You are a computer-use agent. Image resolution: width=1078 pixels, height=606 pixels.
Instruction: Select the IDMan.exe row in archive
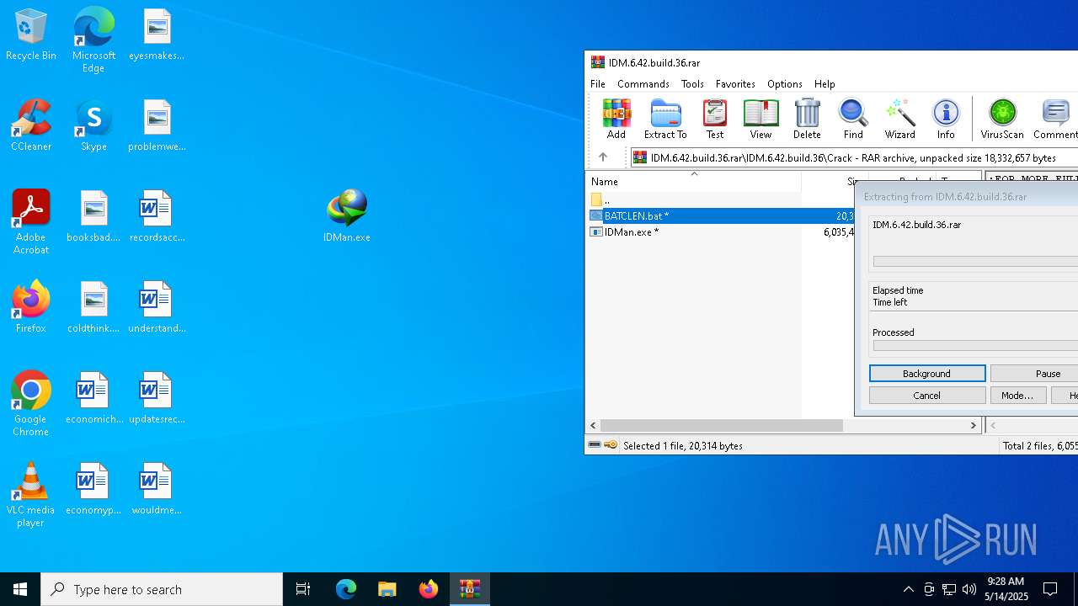(722, 232)
